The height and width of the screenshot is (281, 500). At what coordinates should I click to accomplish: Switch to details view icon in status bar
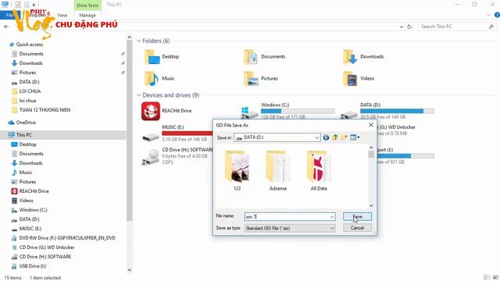click(x=487, y=278)
